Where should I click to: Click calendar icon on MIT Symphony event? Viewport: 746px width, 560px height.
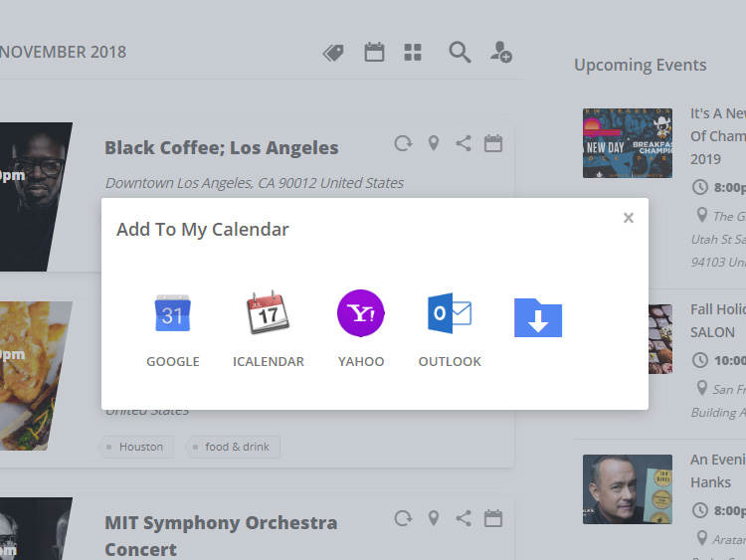[x=493, y=518]
